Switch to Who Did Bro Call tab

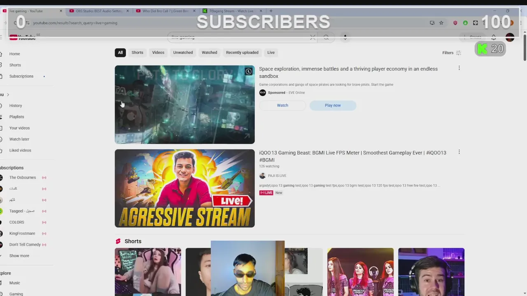(166, 11)
